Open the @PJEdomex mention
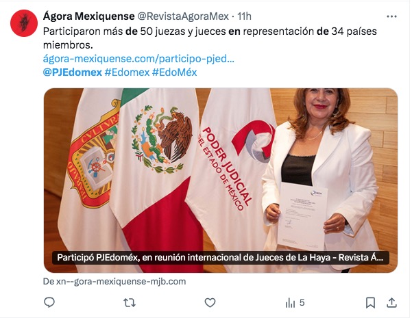412x318 pixels. point(73,72)
